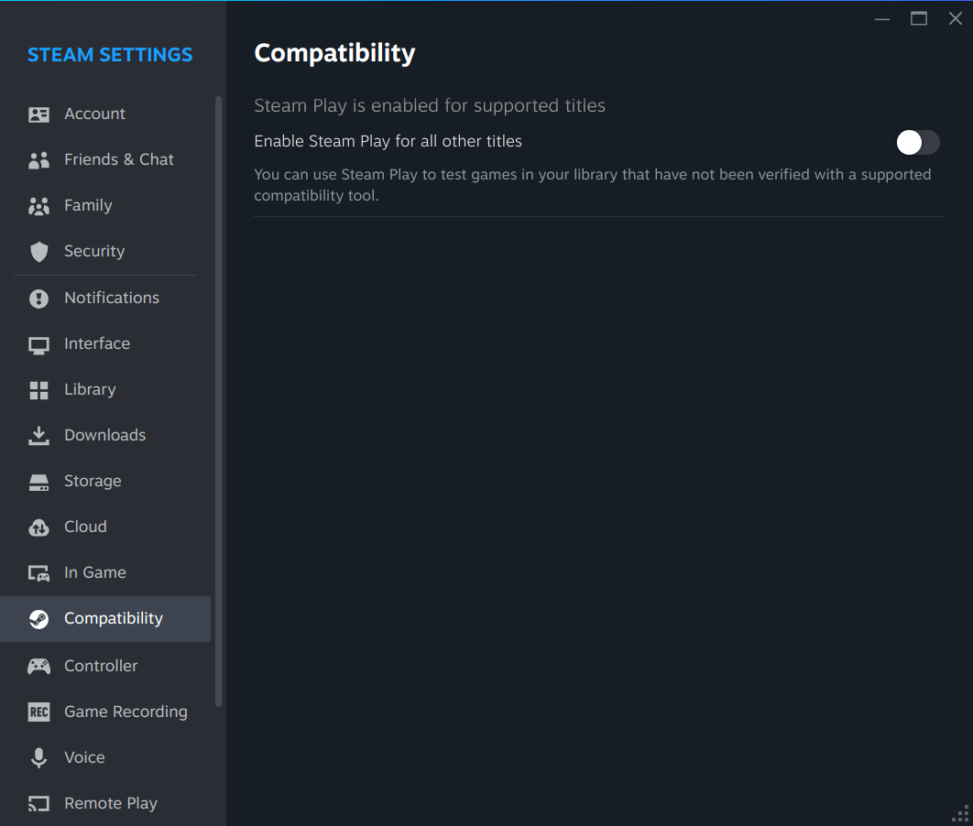
Task: Click the Controller gamepad icon
Action: click(x=38, y=667)
